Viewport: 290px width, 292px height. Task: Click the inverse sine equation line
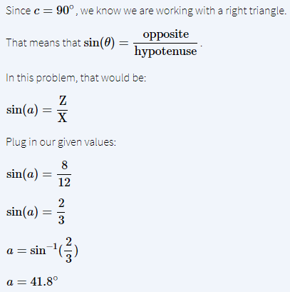[43, 250]
